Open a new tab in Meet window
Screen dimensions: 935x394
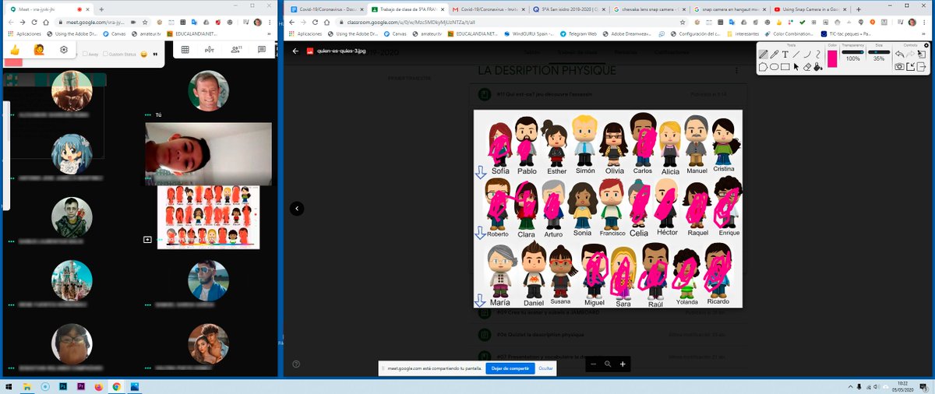tap(101, 9)
